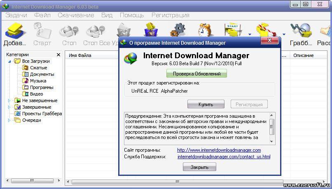Click the Все Загрузки folder icon
The height and width of the screenshot is (189, 332).
(x=17, y=61)
